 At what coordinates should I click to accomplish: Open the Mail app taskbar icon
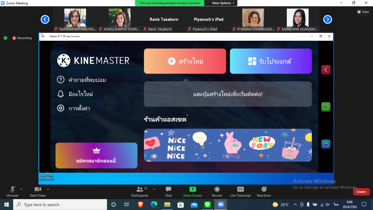[194, 205]
